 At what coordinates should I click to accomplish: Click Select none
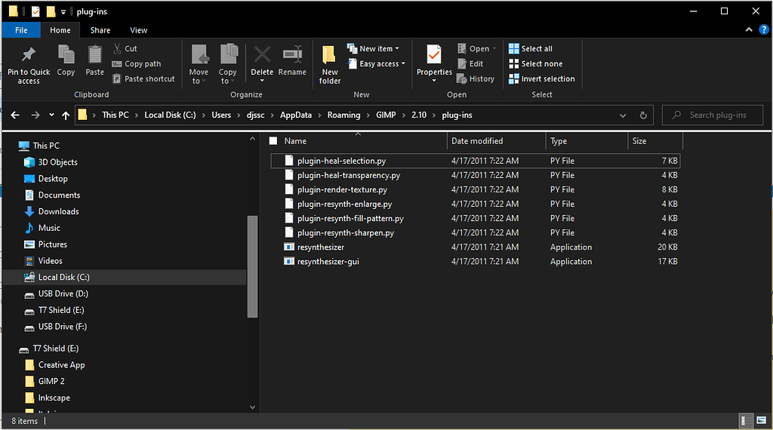(x=535, y=63)
